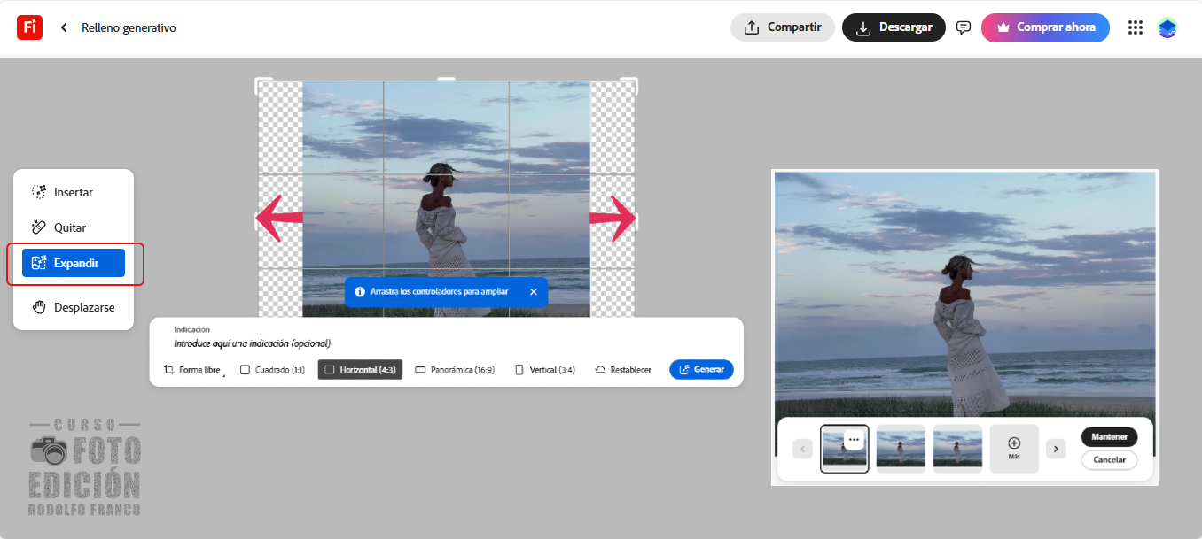Select the Expandir tool
Image resolution: width=1202 pixels, height=539 pixels.
(x=74, y=263)
